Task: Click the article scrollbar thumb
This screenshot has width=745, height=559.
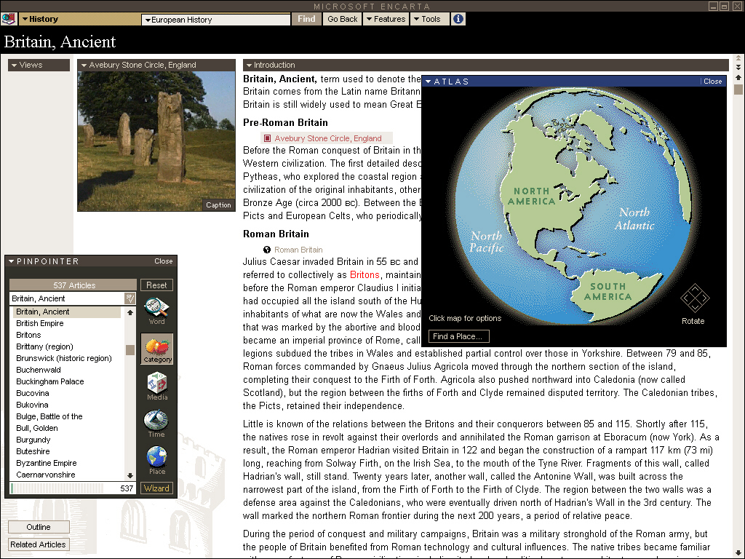Action: 738,90
